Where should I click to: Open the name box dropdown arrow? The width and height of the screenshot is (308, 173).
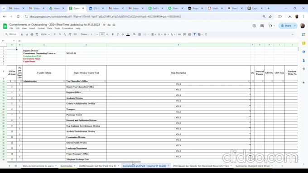click(14, 41)
